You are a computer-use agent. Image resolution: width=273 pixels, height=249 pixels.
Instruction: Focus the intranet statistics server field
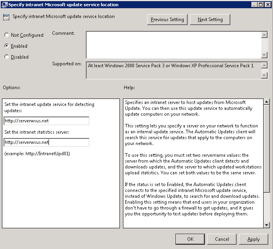[47, 142]
